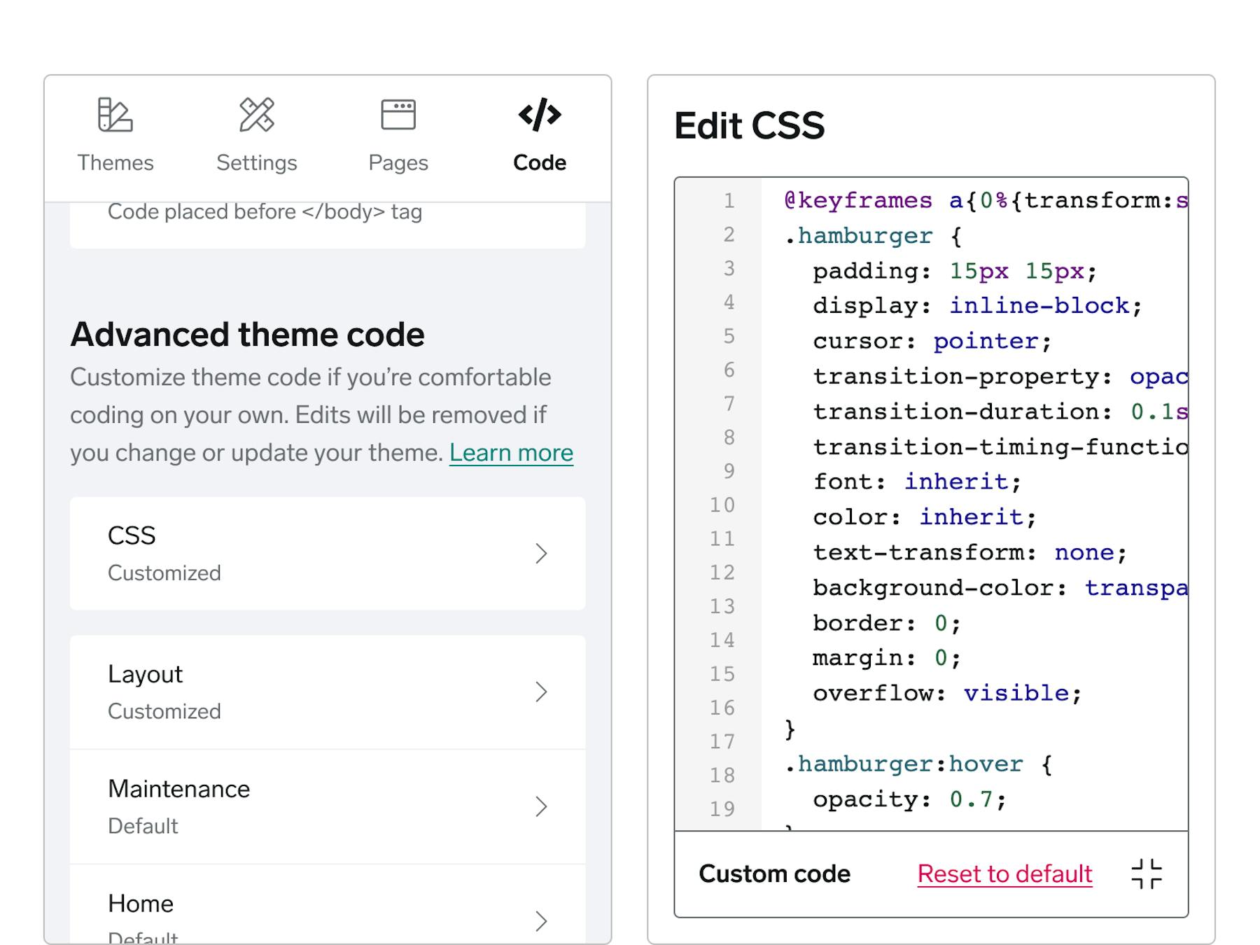Click the '.hamburger:hover {' selector line
The width and height of the screenshot is (1260, 945).
click(x=918, y=764)
